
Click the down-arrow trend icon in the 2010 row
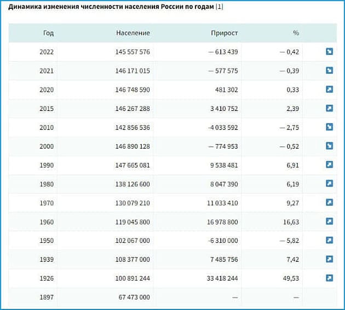coord(329,127)
